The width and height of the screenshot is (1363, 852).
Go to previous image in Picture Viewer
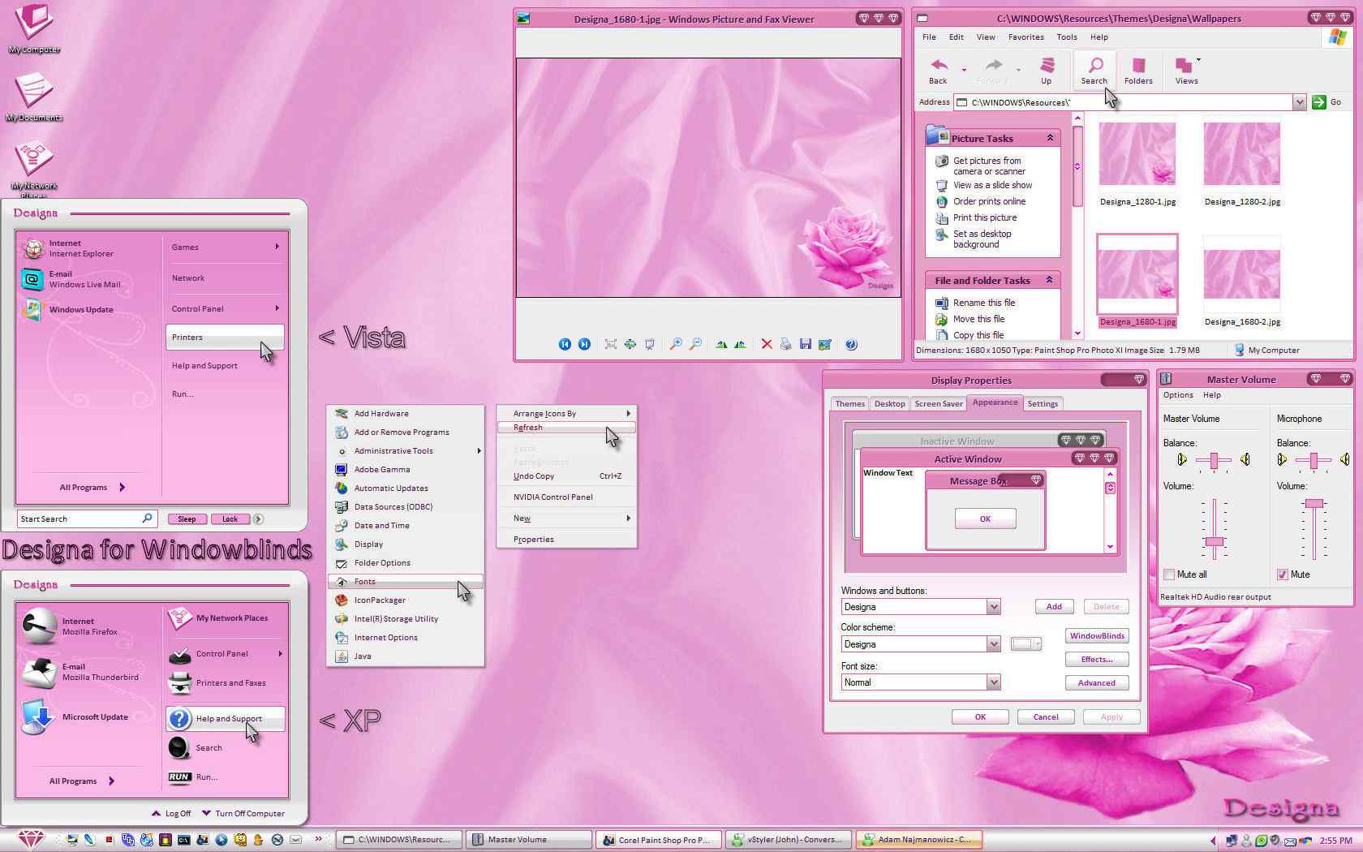click(565, 344)
